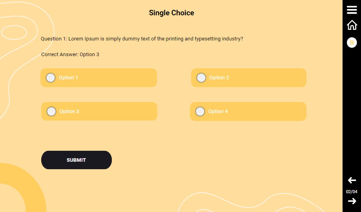Click the Correct Answer hint text

[x=70, y=55]
